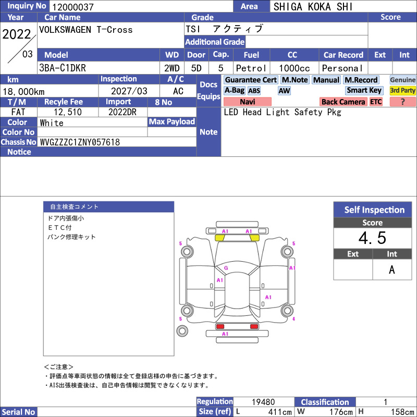The image size is (417, 417).
Task: Click the grade text TSI アクティブ
Action: tap(225, 29)
